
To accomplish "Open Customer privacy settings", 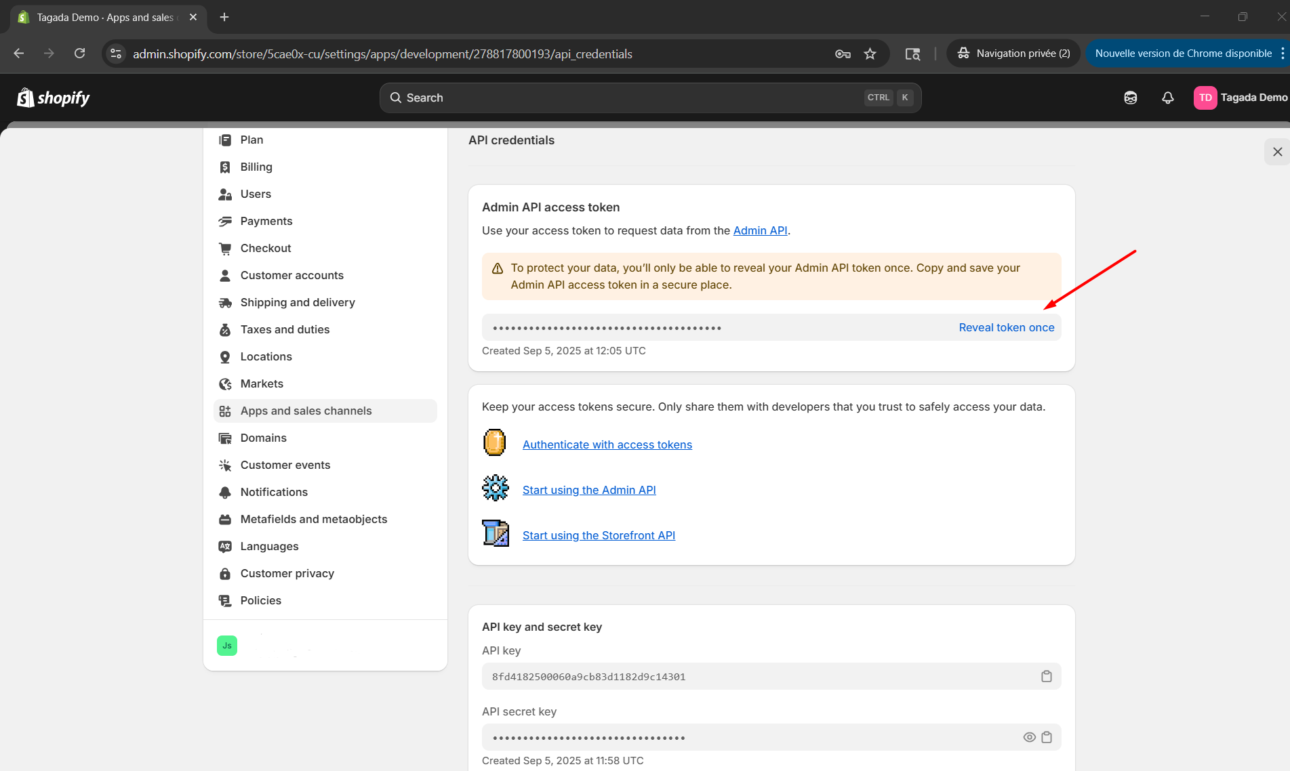I will (x=325, y=573).
